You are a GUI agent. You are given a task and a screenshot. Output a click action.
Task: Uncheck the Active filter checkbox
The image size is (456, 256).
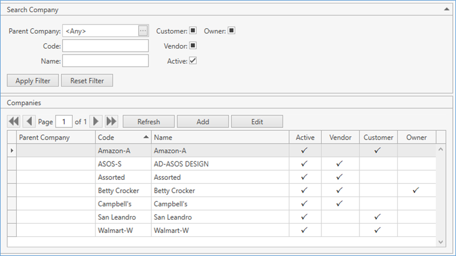pyautogui.click(x=193, y=61)
